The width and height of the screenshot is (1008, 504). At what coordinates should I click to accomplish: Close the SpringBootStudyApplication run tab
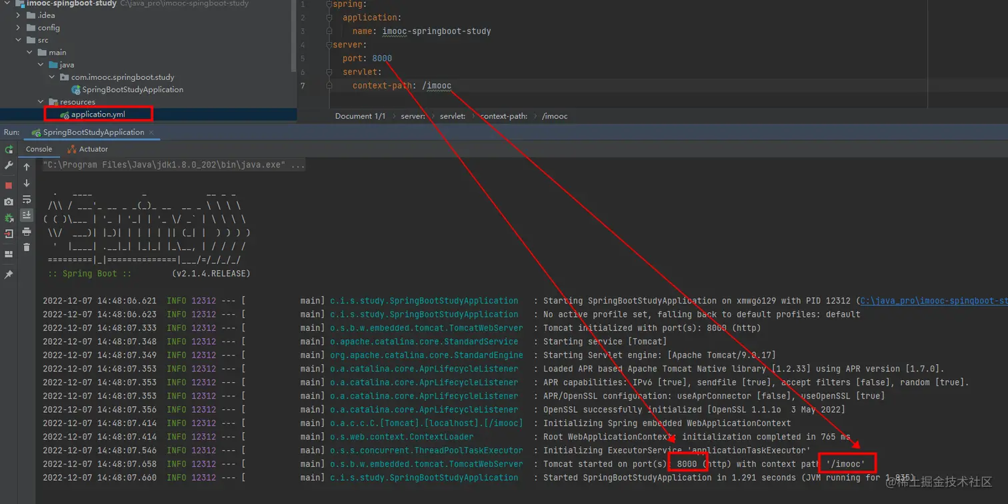pyautogui.click(x=151, y=132)
